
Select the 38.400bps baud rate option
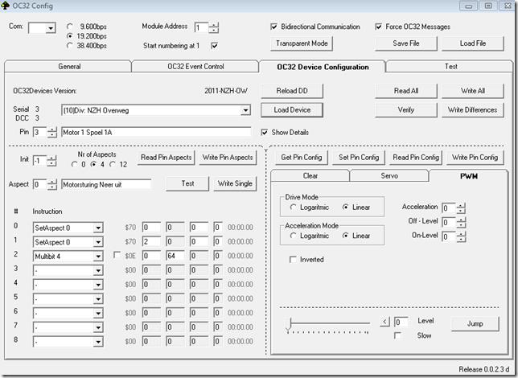(x=71, y=46)
